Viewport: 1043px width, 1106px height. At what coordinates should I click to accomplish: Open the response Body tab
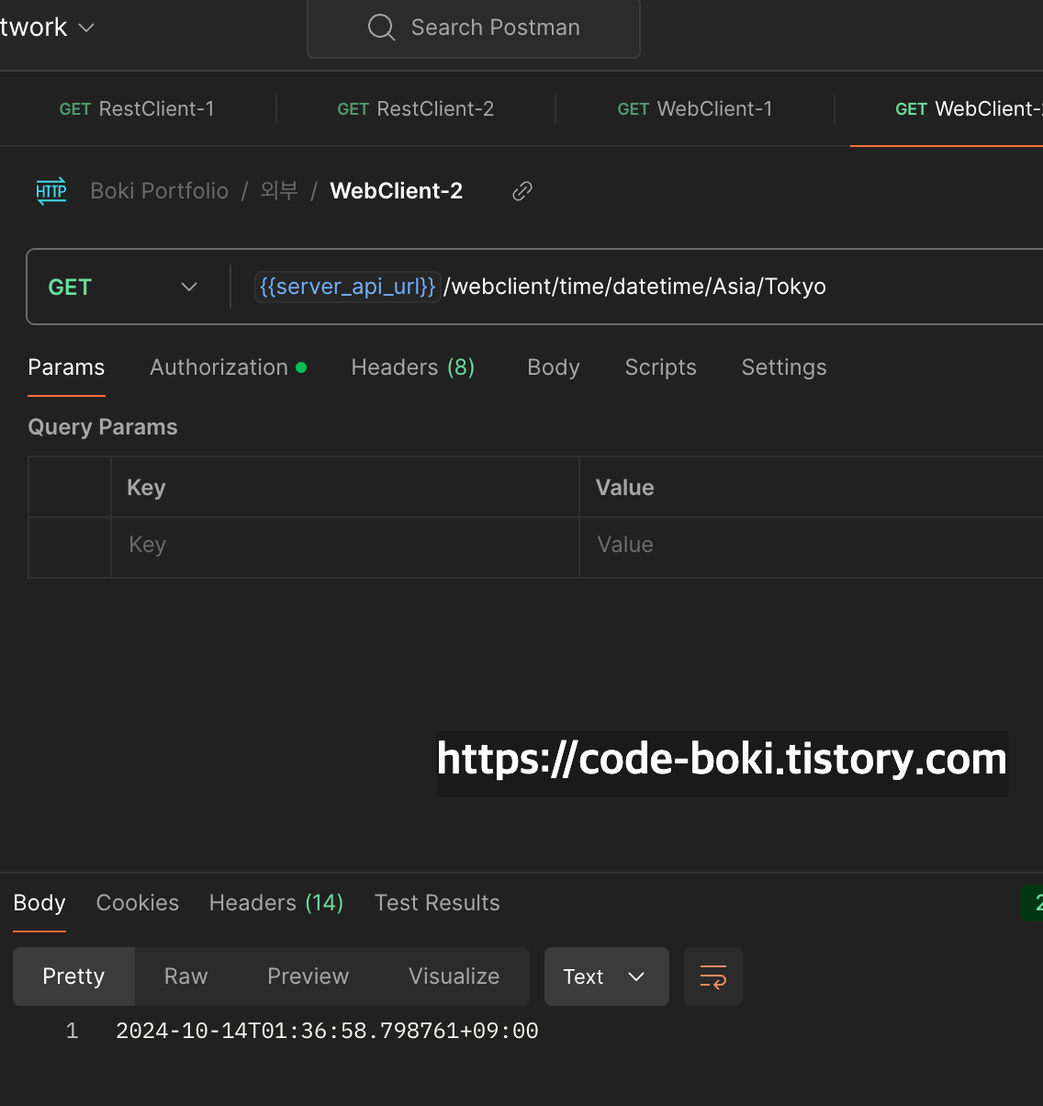click(x=39, y=903)
